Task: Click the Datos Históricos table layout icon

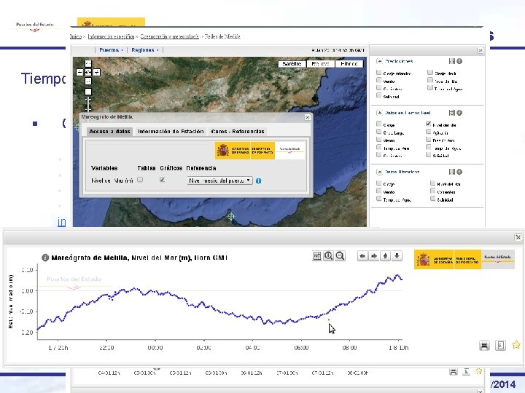Action: click(x=452, y=172)
